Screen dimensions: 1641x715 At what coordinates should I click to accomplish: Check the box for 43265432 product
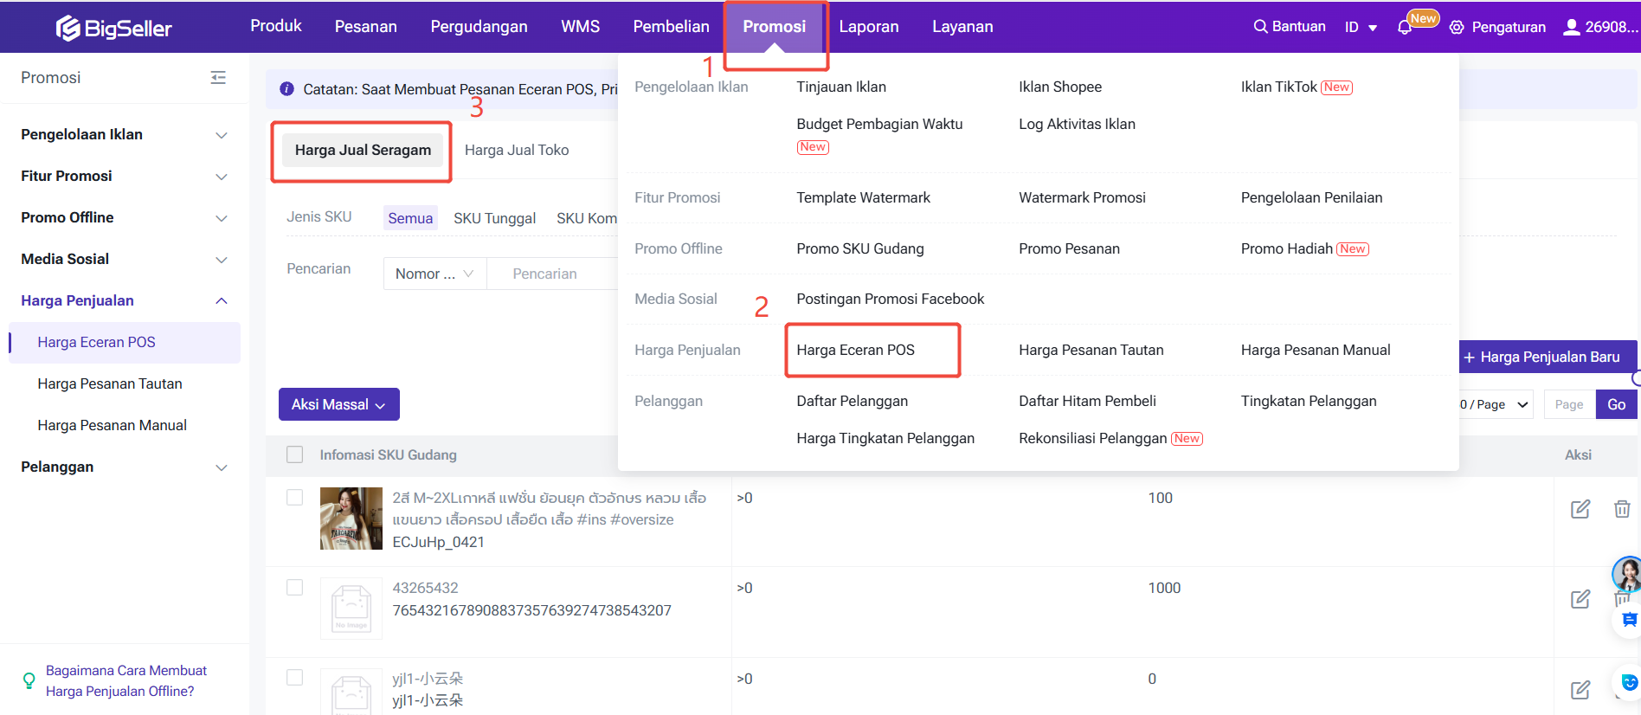tap(295, 588)
